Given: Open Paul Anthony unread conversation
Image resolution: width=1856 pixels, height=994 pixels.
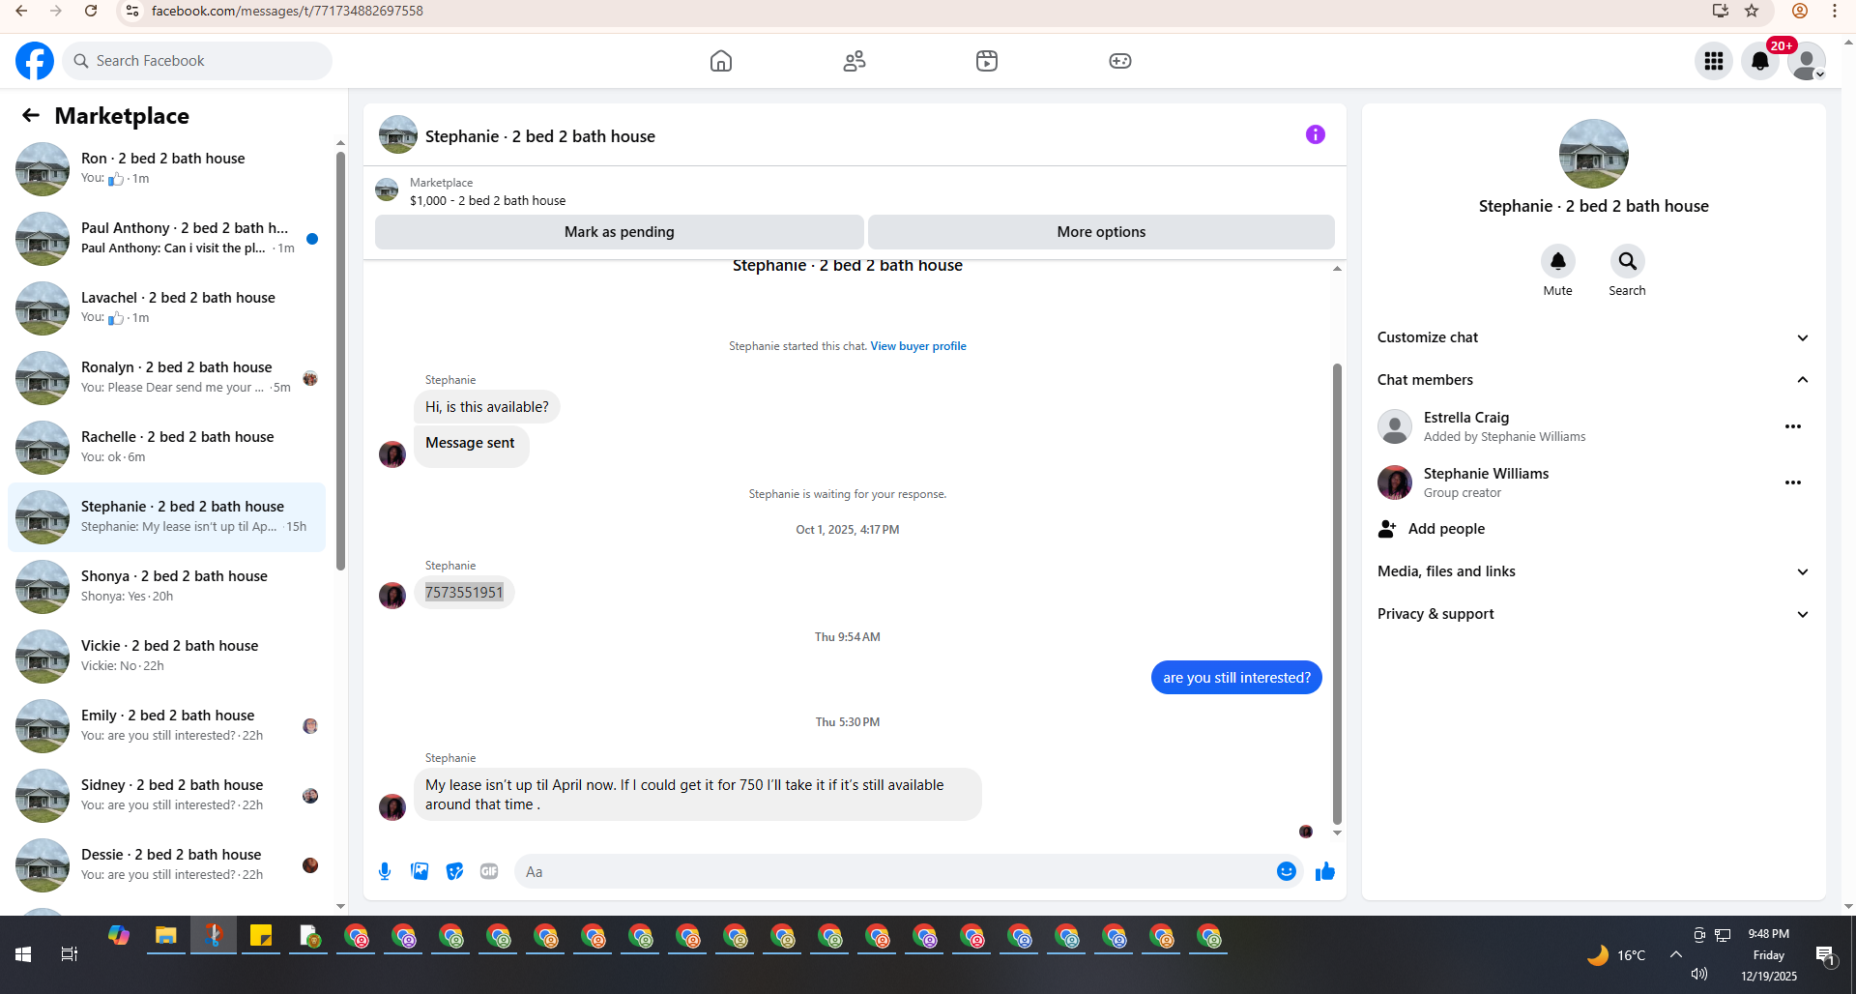Looking at the screenshot, I should click(167, 239).
